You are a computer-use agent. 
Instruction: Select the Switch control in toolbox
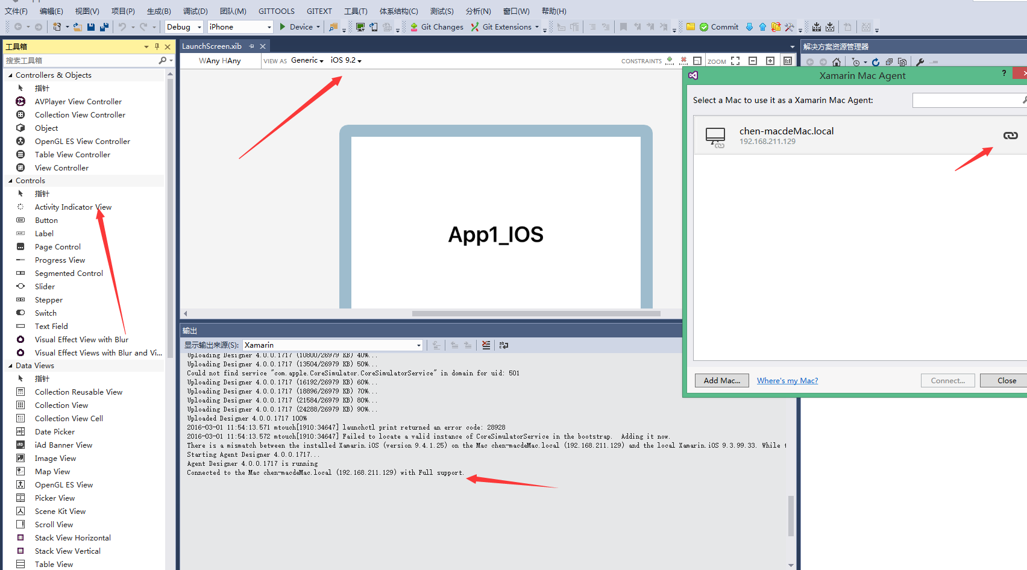46,313
